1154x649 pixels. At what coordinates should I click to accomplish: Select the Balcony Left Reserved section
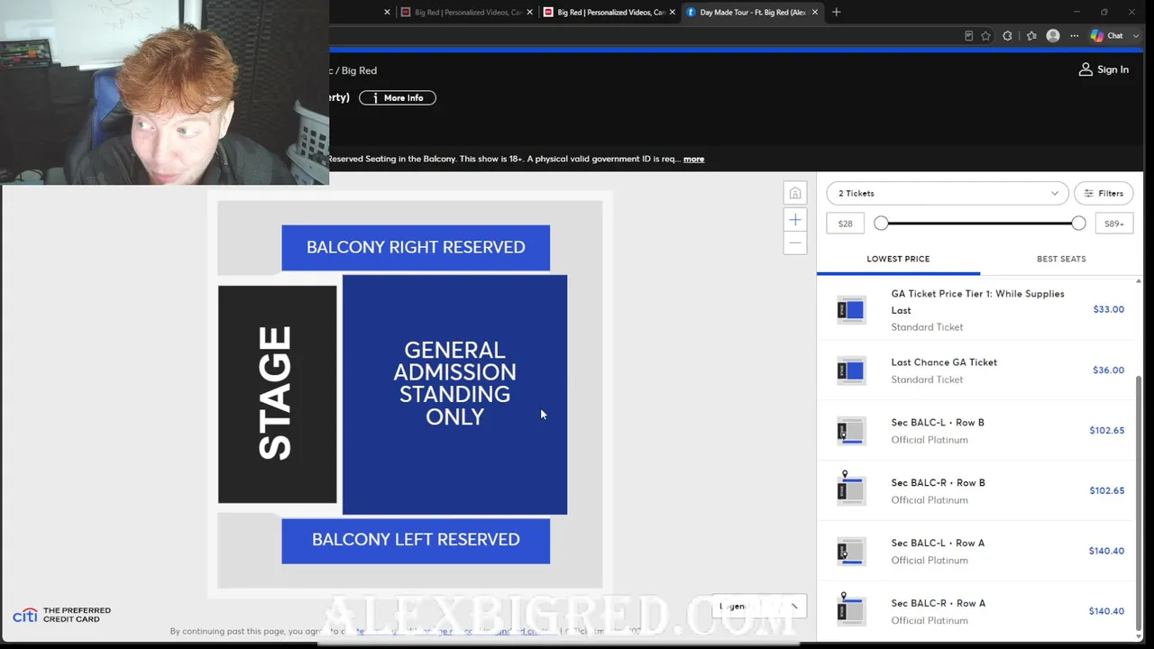click(416, 541)
